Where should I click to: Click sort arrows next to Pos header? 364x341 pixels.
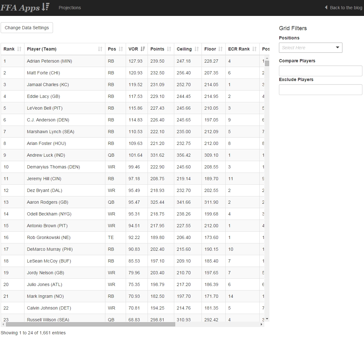tap(121, 49)
